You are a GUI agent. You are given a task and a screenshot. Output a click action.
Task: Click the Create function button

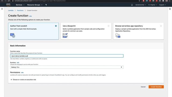(156, 87)
